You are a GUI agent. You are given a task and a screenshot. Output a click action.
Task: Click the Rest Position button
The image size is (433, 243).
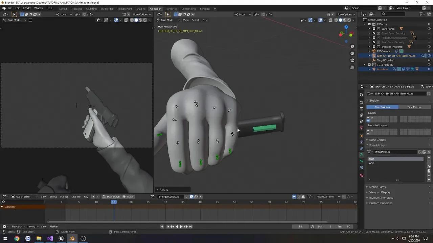click(415, 107)
